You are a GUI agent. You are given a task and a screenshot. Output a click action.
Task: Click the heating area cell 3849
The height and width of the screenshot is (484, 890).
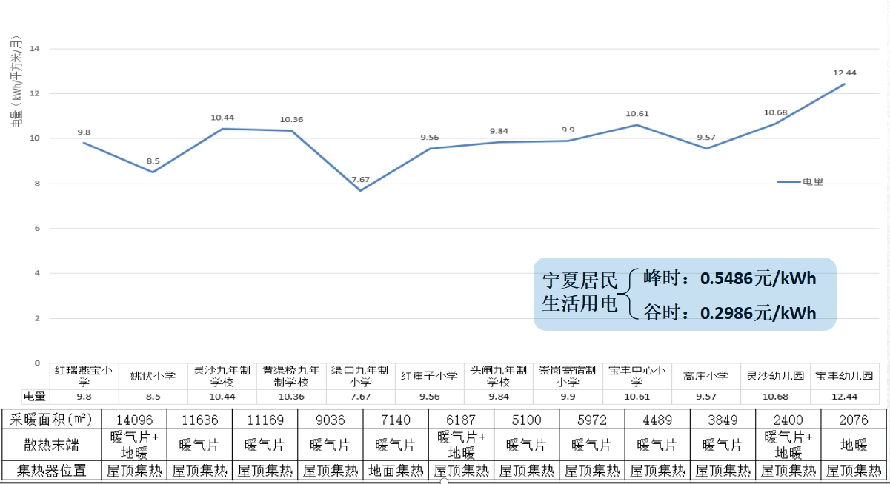pyautogui.click(x=723, y=419)
